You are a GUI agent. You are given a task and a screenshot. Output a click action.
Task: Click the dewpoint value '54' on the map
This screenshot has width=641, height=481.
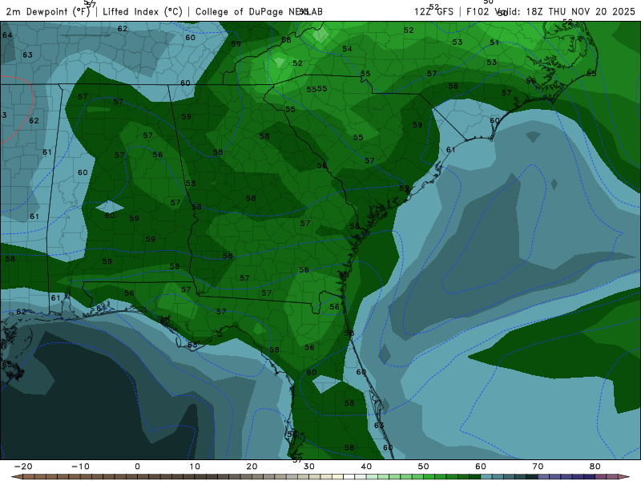347,49
